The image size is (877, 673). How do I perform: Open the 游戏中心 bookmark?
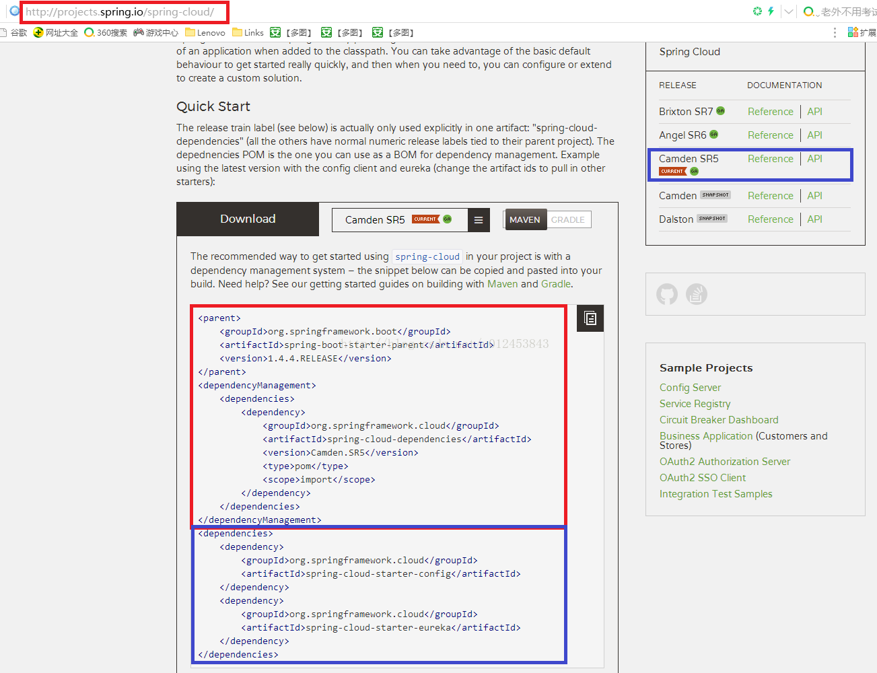pyautogui.click(x=156, y=32)
